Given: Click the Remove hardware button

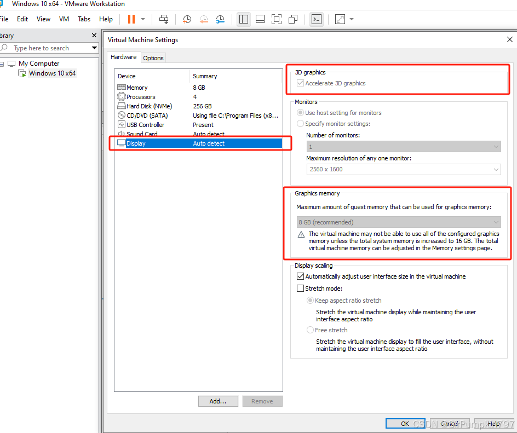Looking at the screenshot, I should coord(262,401).
